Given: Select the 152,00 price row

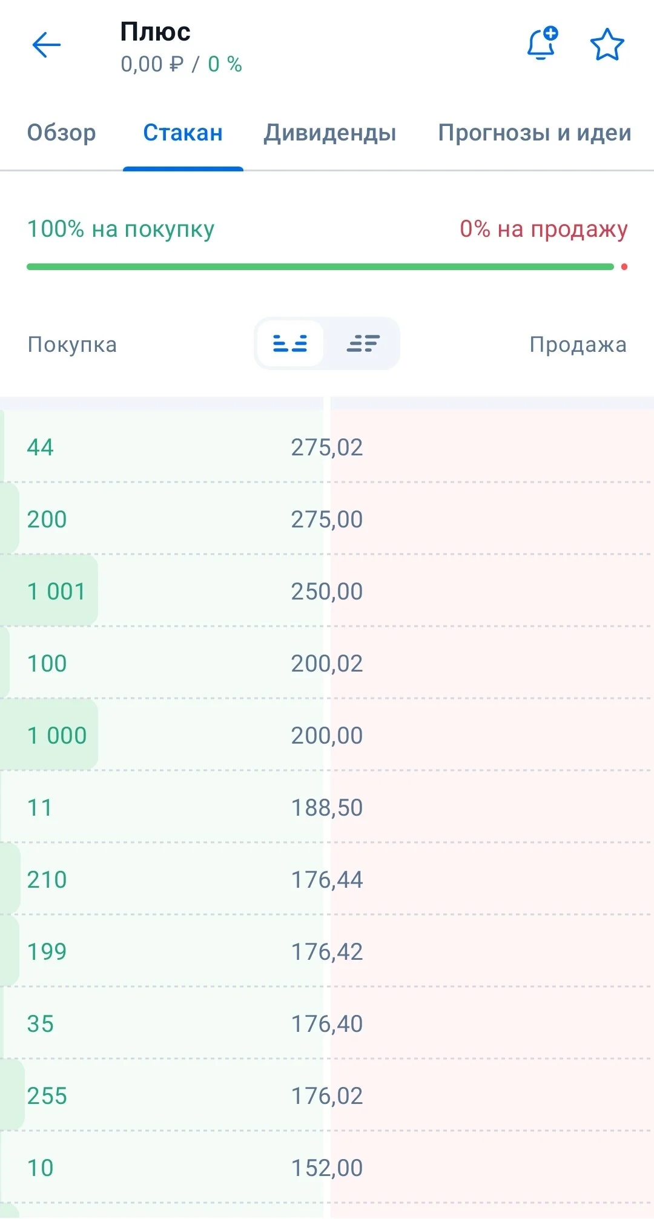Looking at the screenshot, I should pyautogui.click(x=327, y=1168).
